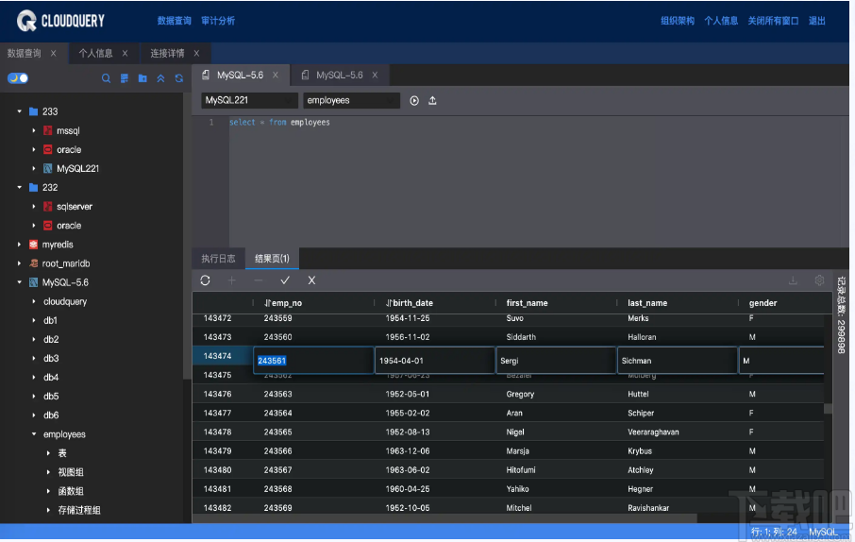Click the search icon in sidebar toolbar

[x=106, y=78]
